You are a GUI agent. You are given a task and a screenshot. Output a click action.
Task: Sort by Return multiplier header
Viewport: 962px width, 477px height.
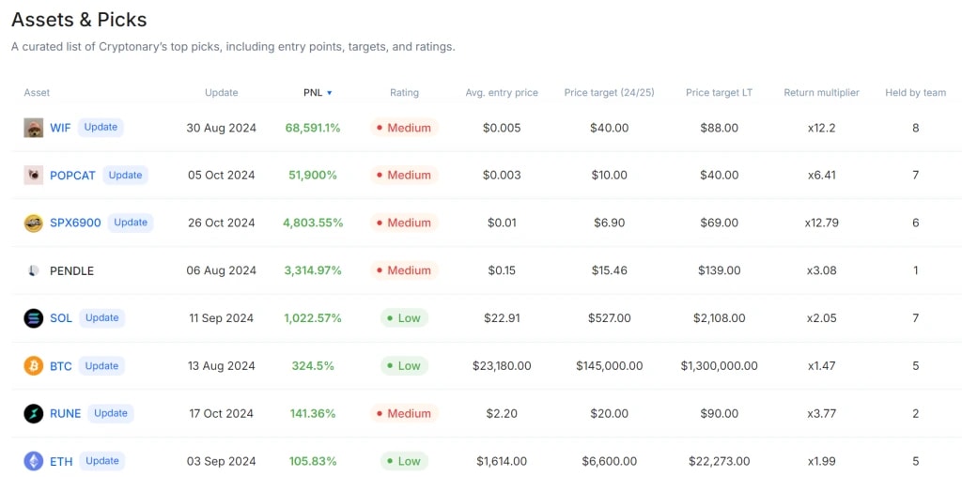[x=821, y=93]
